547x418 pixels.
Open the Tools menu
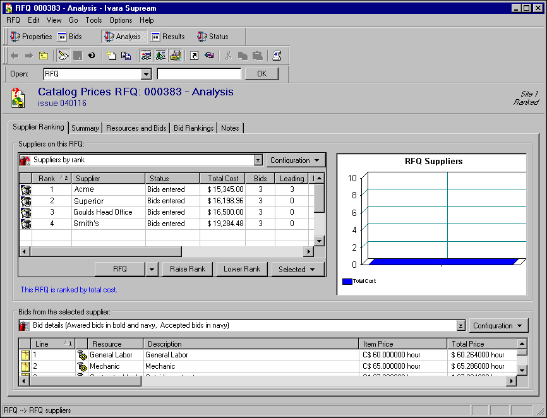(93, 20)
